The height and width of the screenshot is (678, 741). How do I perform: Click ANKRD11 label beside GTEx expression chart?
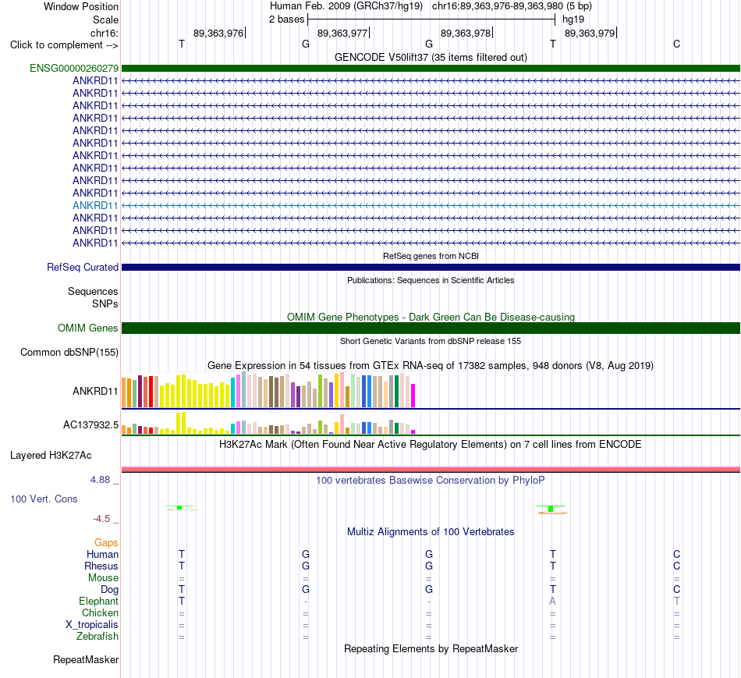tap(95, 391)
